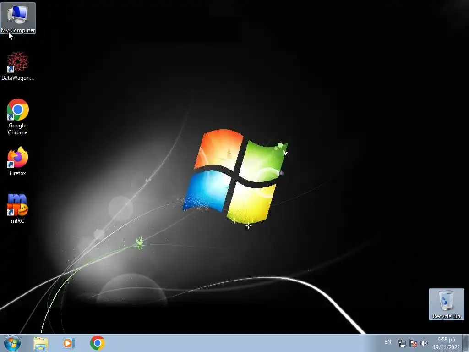Open Windows Explorer from the taskbar
The image size is (469, 352).
[41, 343]
